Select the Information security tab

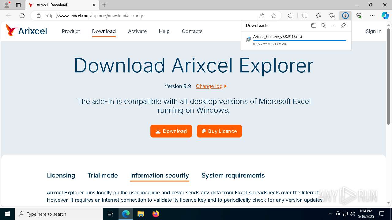(x=160, y=175)
